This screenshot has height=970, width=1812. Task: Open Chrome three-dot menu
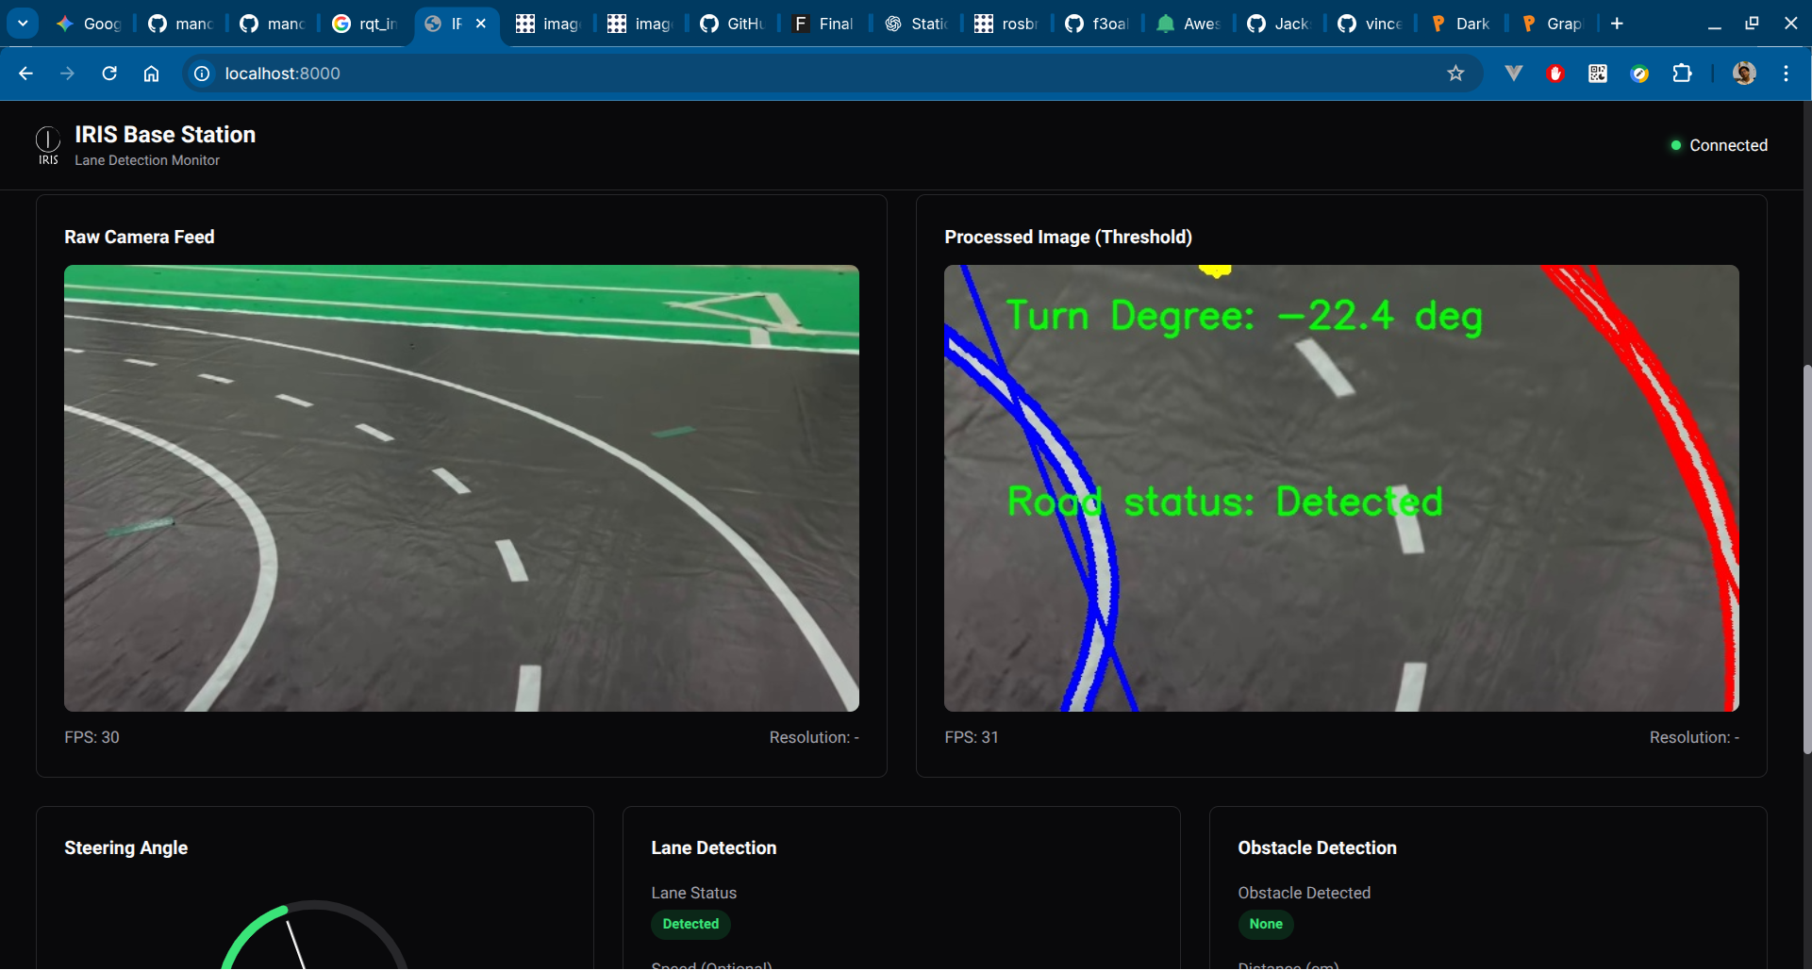[x=1786, y=74]
